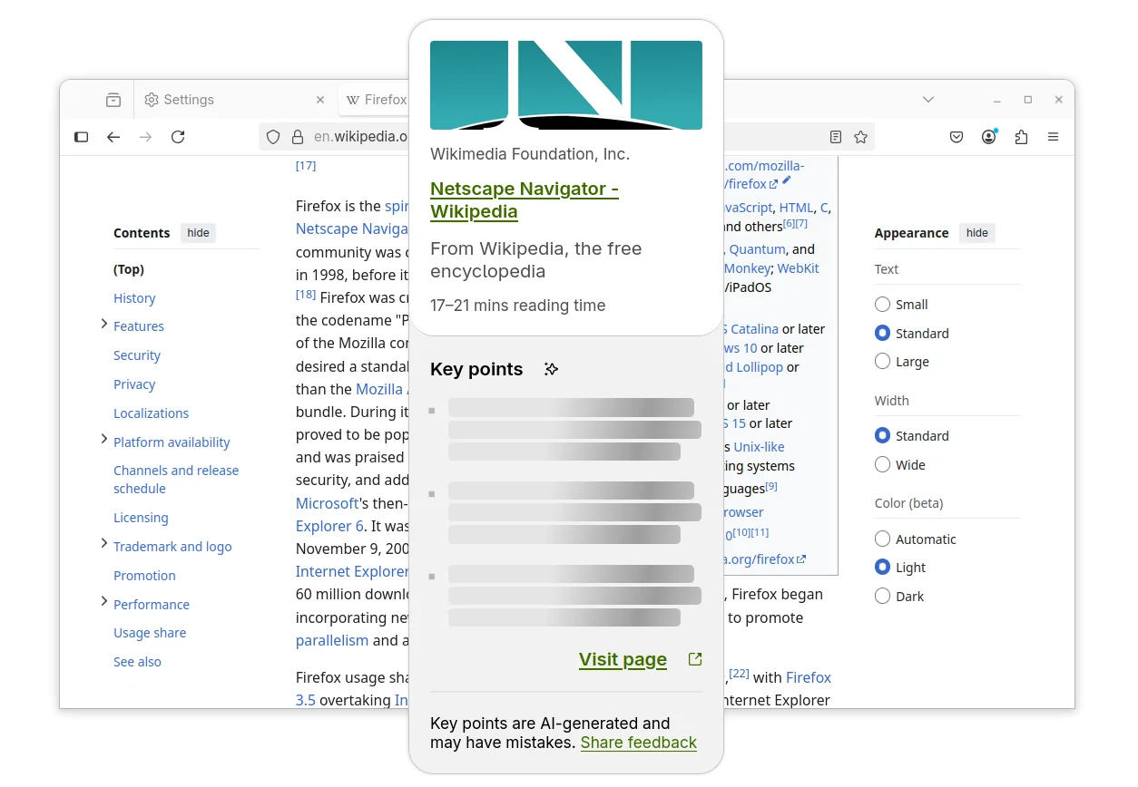
Task: Close the Settings tab
Action: tap(319, 100)
